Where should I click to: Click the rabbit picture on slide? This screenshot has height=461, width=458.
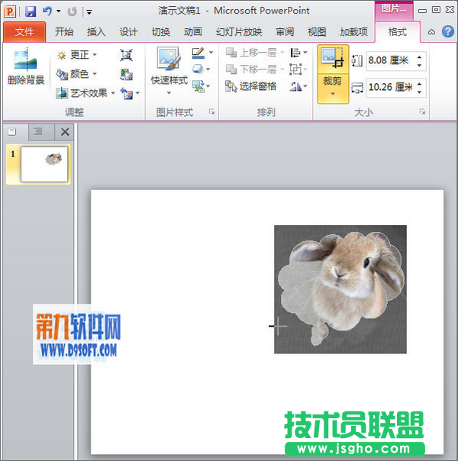point(340,289)
